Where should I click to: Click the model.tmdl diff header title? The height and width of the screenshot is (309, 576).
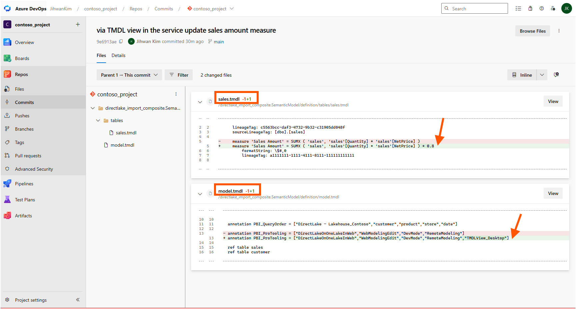point(230,191)
